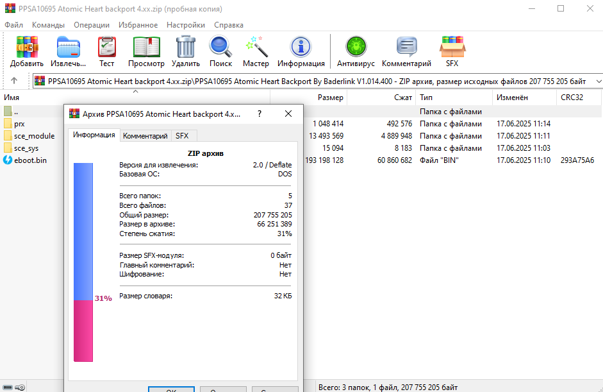Viewport: 603px width, 392px height.
Task: Click the SFX toolbar icon
Action: coord(452,47)
